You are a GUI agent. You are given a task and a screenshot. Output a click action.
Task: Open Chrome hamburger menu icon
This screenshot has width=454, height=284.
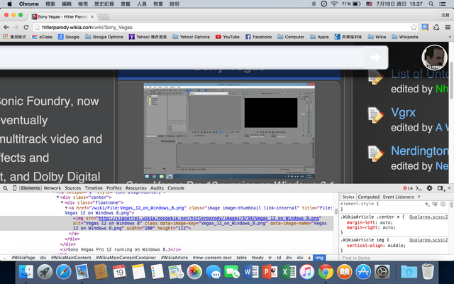(448, 27)
